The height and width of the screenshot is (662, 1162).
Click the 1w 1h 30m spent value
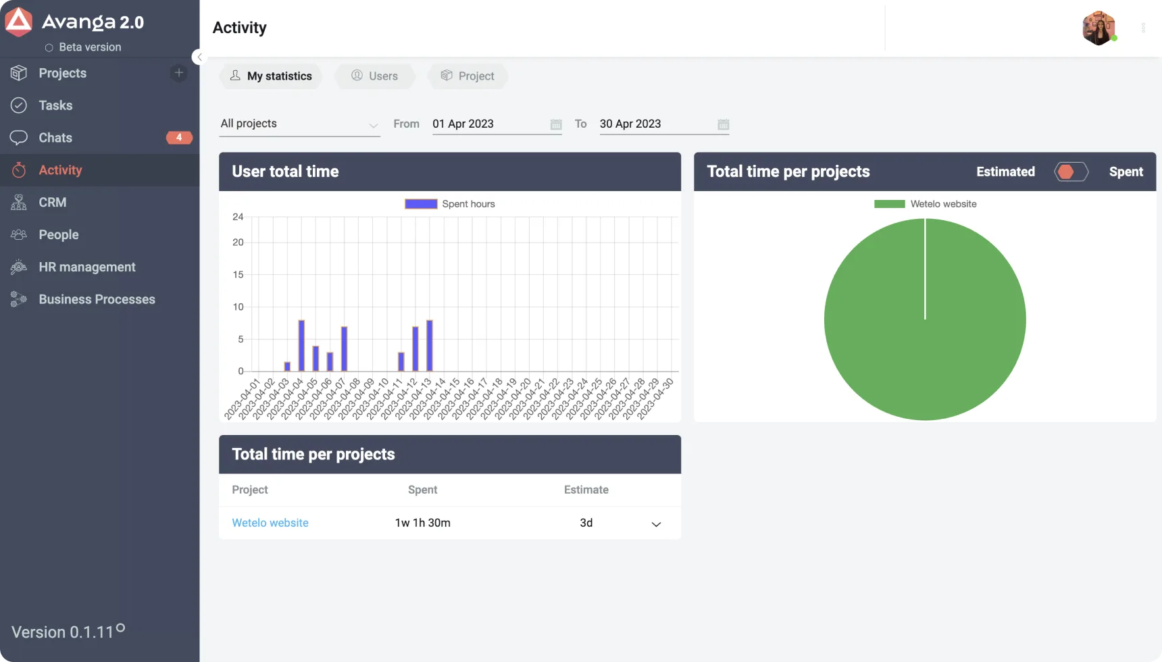423,523
